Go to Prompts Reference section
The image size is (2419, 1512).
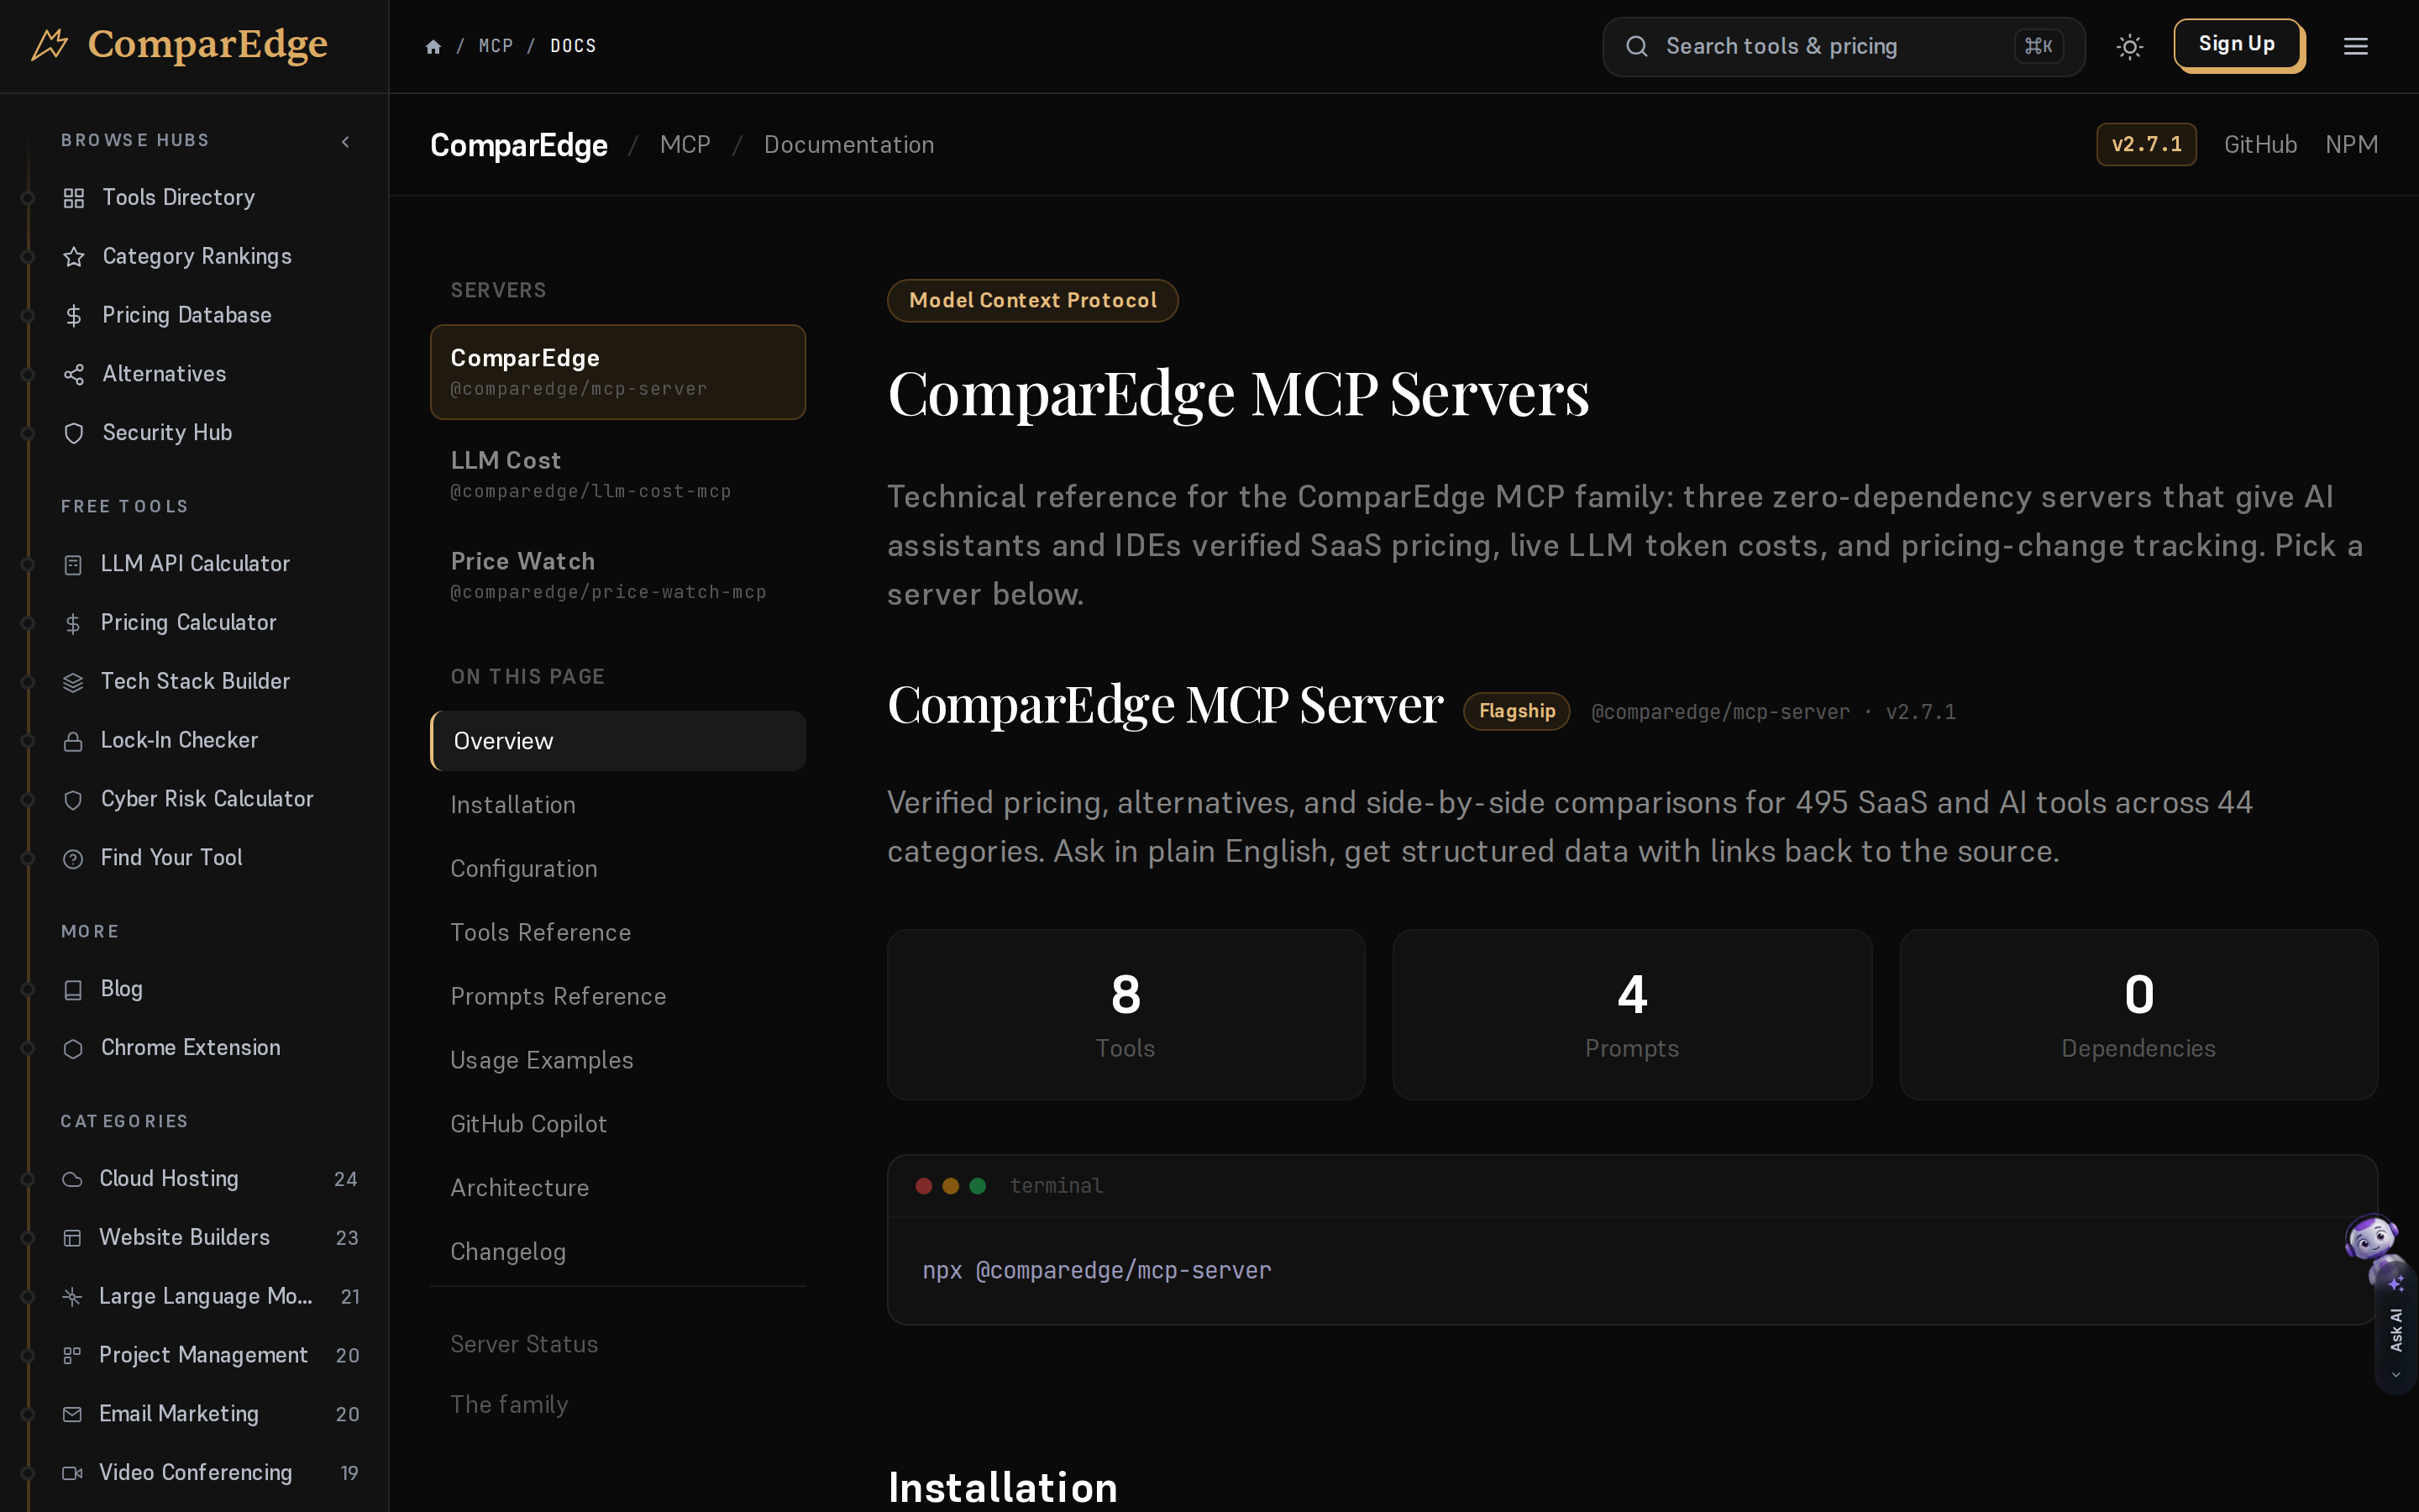click(x=558, y=997)
